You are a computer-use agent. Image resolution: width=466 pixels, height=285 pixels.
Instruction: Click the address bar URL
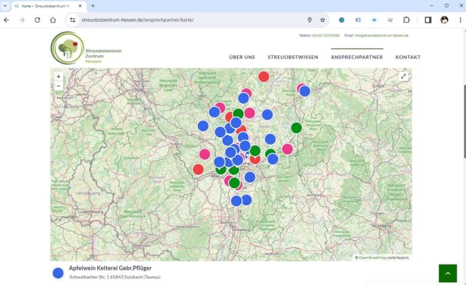(x=138, y=20)
